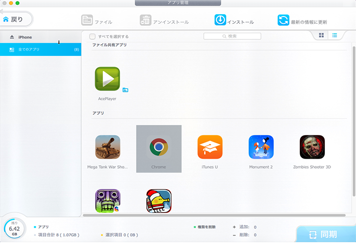The height and width of the screenshot is (248, 356).
Task: Click the Install download icon
Action: pyautogui.click(x=220, y=20)
